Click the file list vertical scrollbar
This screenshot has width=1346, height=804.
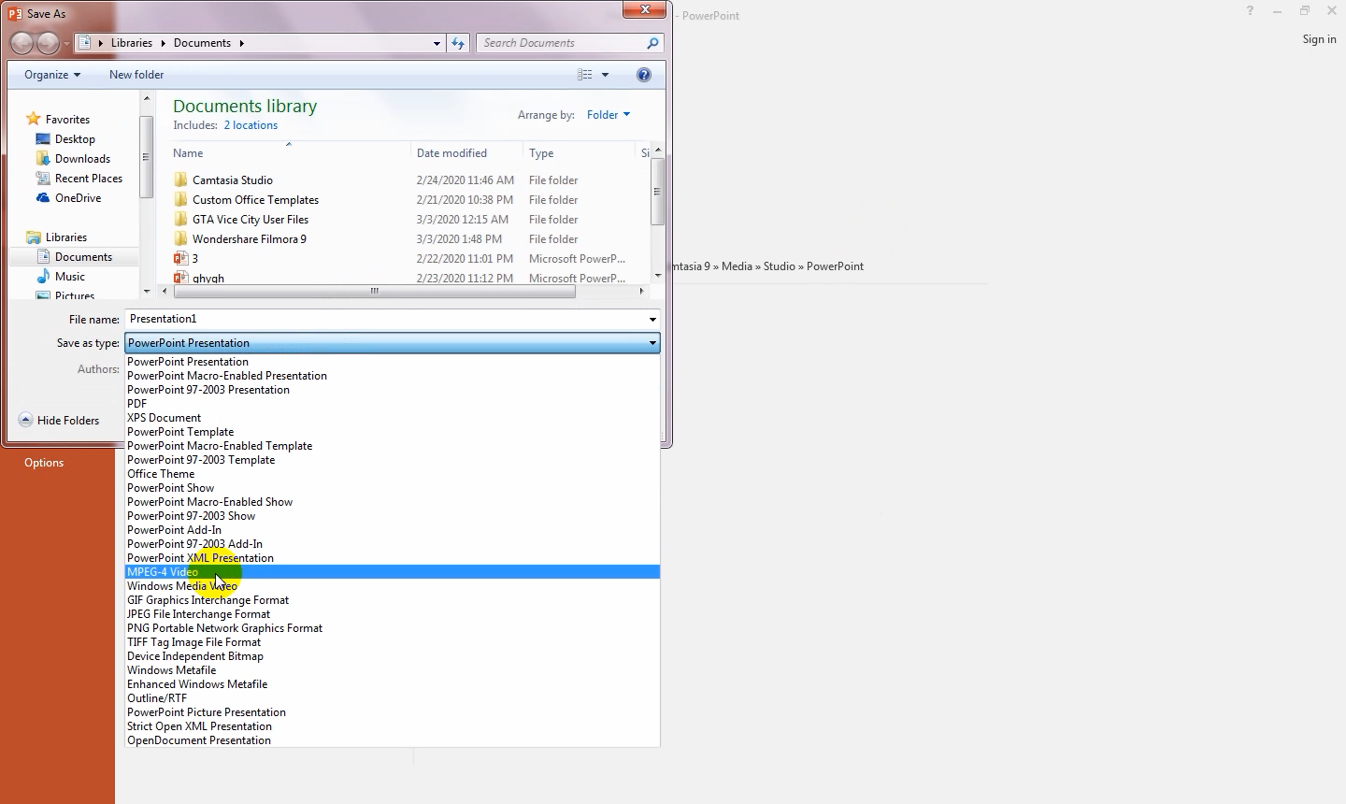[x=658, y=192]
